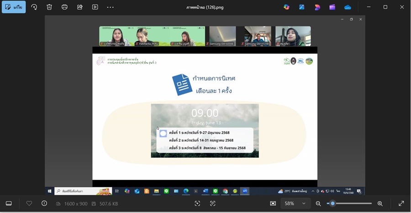Click the 1600 x 900 dimensions label
The height and width of the screenshot is (213, 411).
(x=76, y=203)
